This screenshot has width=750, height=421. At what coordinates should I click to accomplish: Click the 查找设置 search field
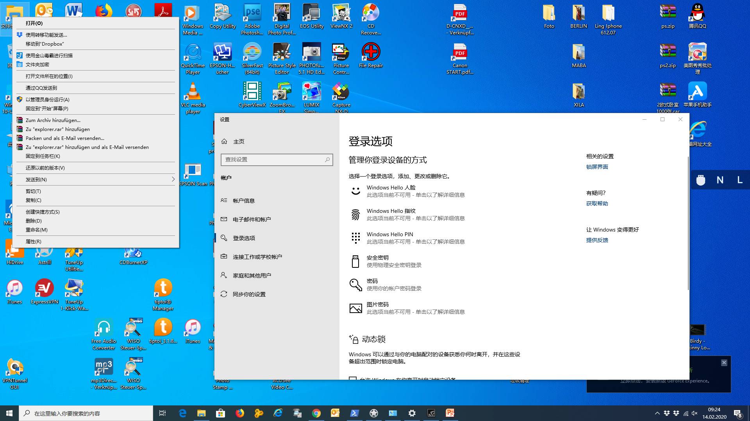[x=277, y=159]
